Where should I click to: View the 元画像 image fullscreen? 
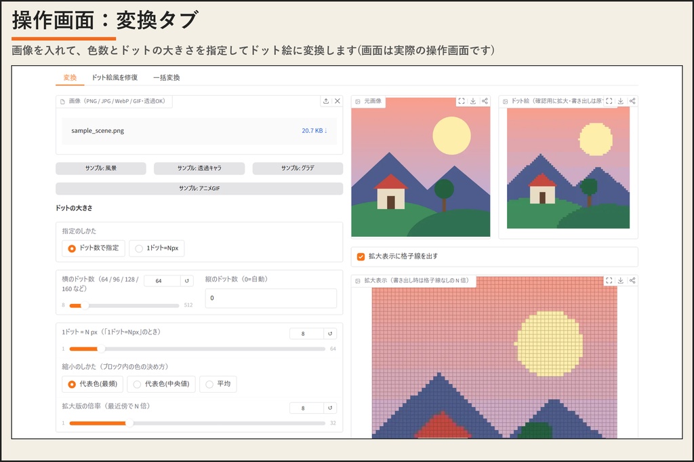[462, 101]
